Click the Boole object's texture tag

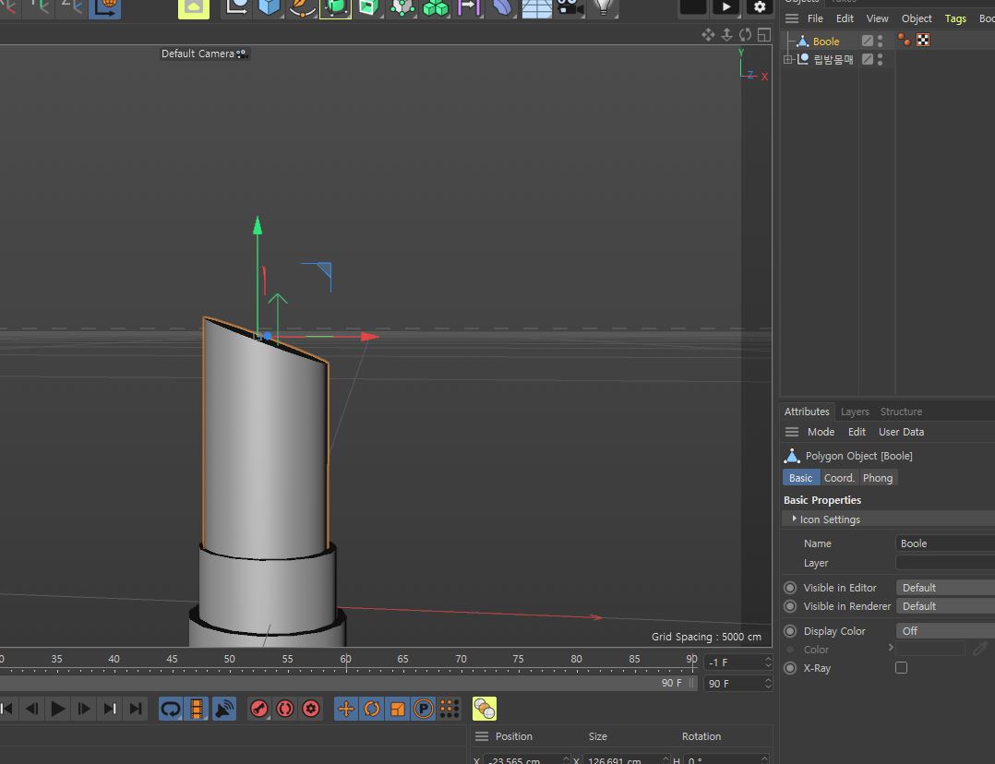923,41
